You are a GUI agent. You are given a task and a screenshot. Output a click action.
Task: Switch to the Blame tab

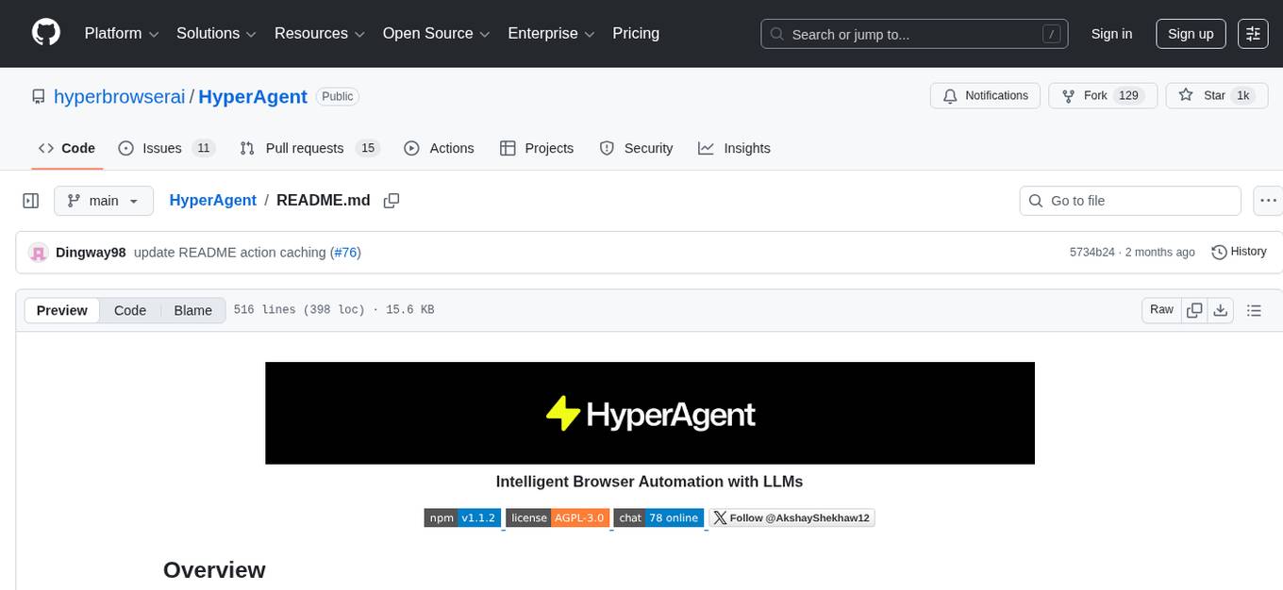192,310
